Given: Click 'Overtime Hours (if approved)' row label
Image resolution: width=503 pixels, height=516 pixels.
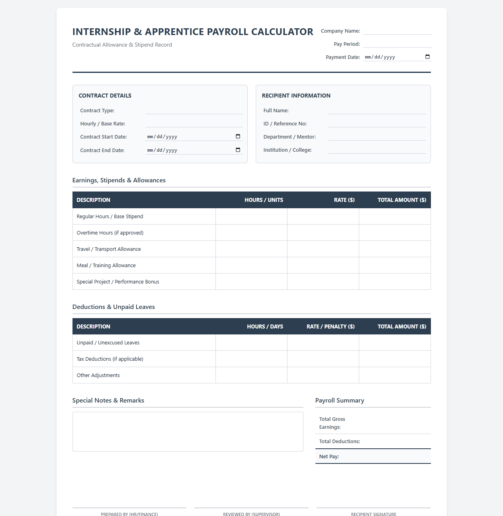Looking at the screenshot, I should [x=110, y=233].
